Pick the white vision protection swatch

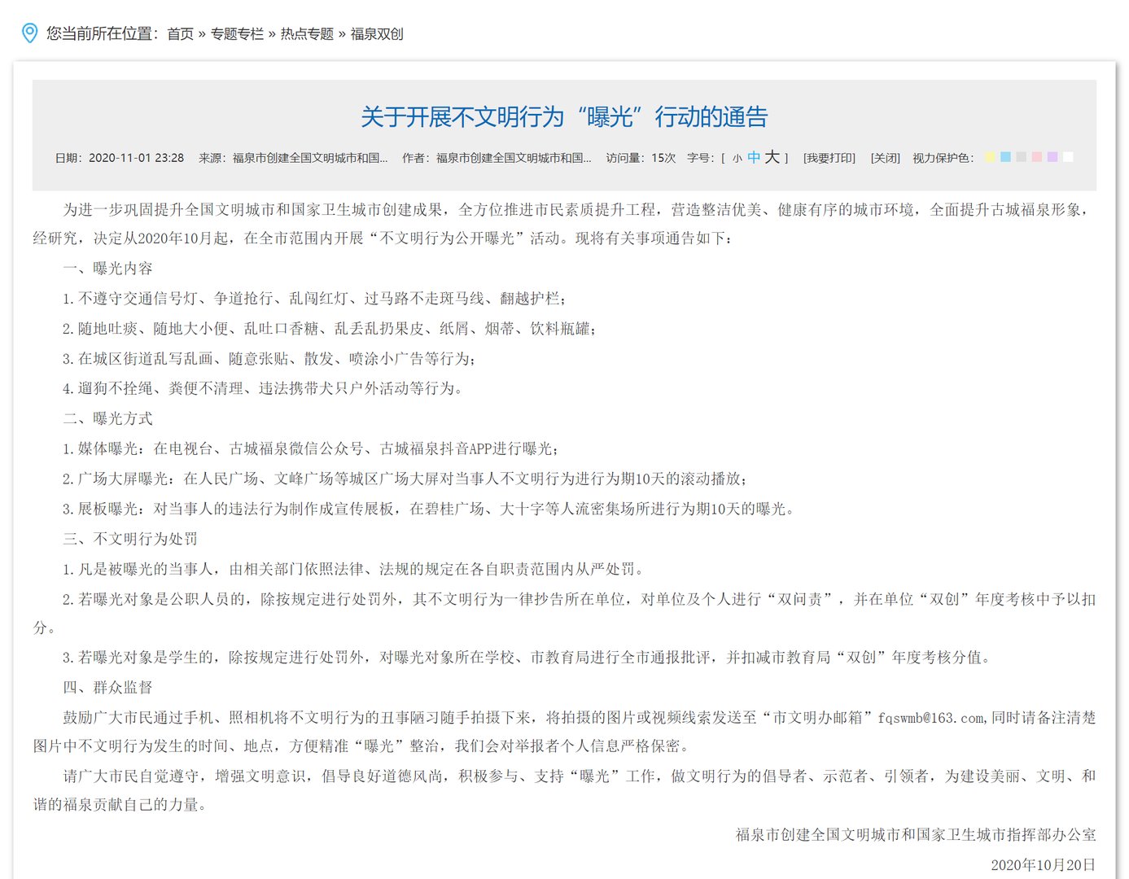pos(1068,156)
